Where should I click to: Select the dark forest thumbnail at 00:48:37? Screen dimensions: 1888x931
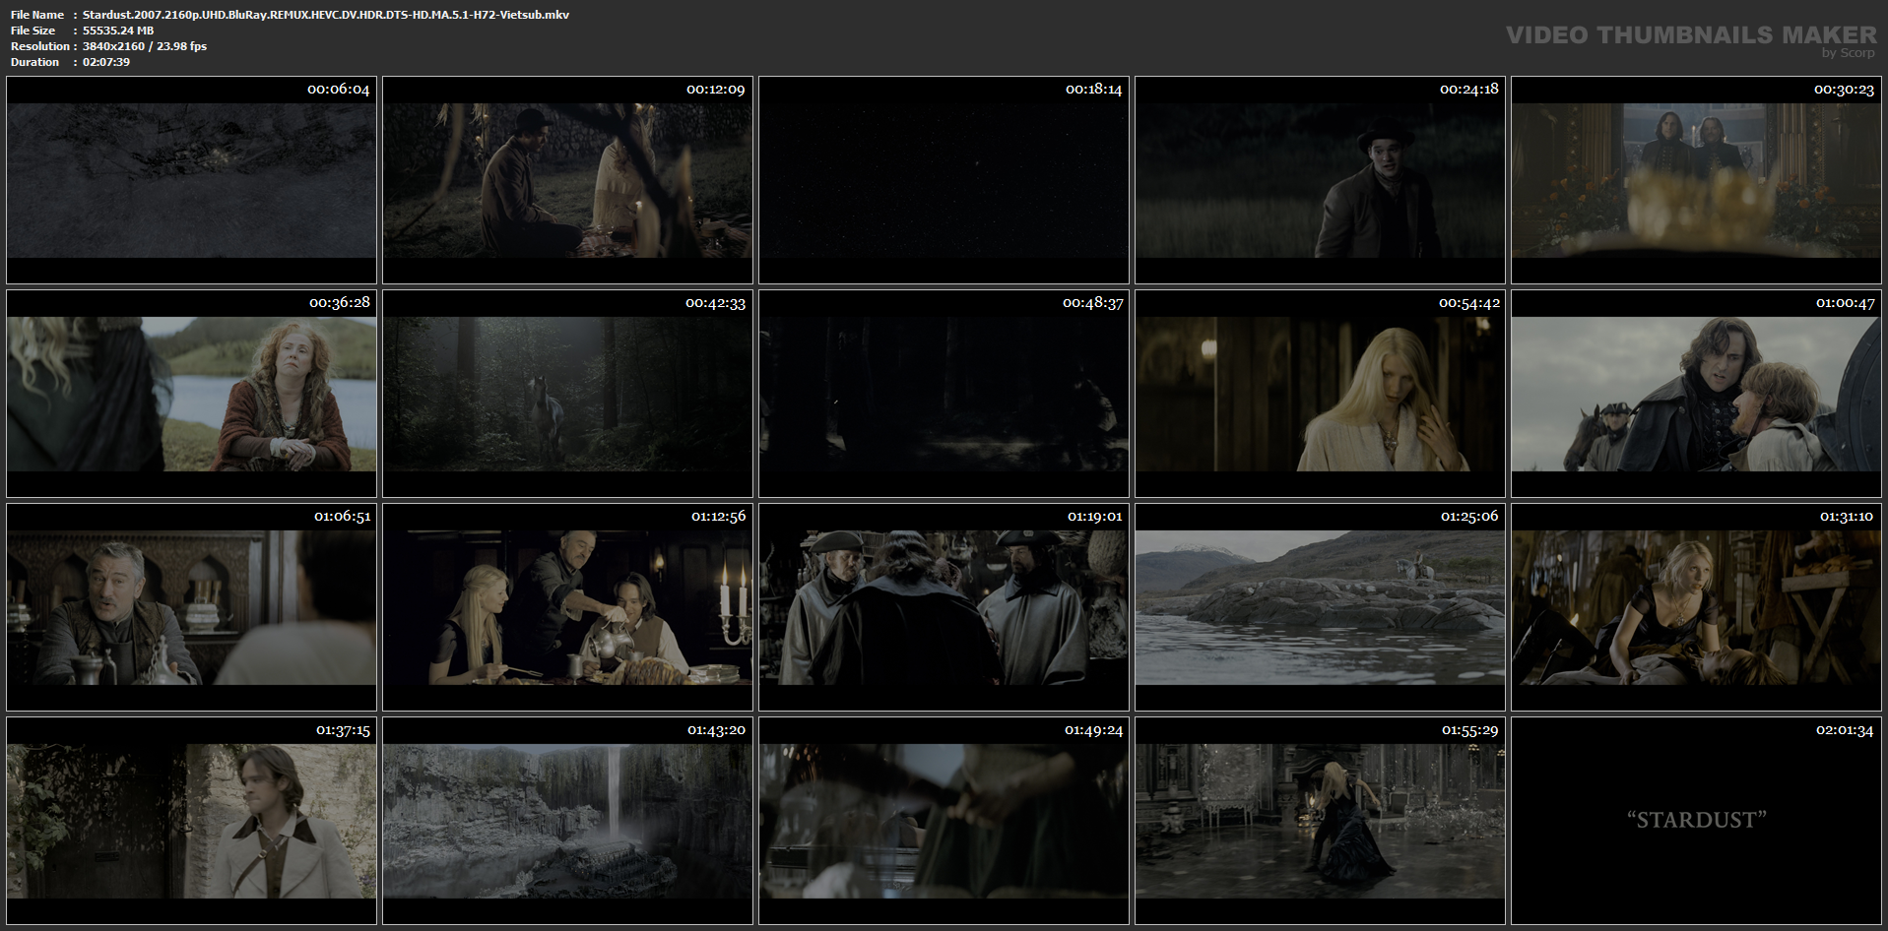(x=944, y=394)
